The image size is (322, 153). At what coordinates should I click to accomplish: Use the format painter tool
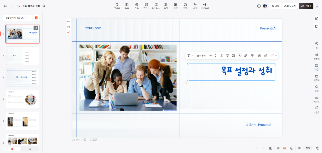[x=253, y=56]
